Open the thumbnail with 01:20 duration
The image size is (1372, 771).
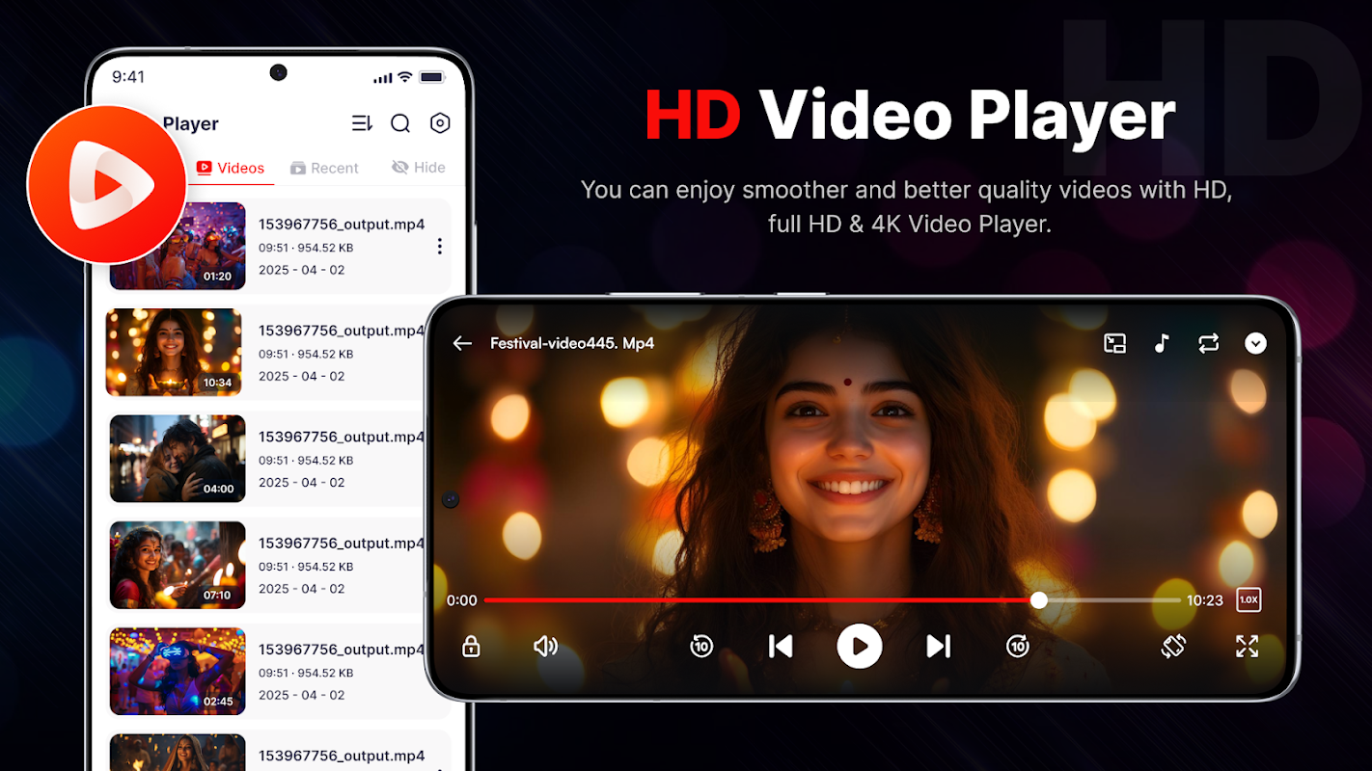(178, 246)
